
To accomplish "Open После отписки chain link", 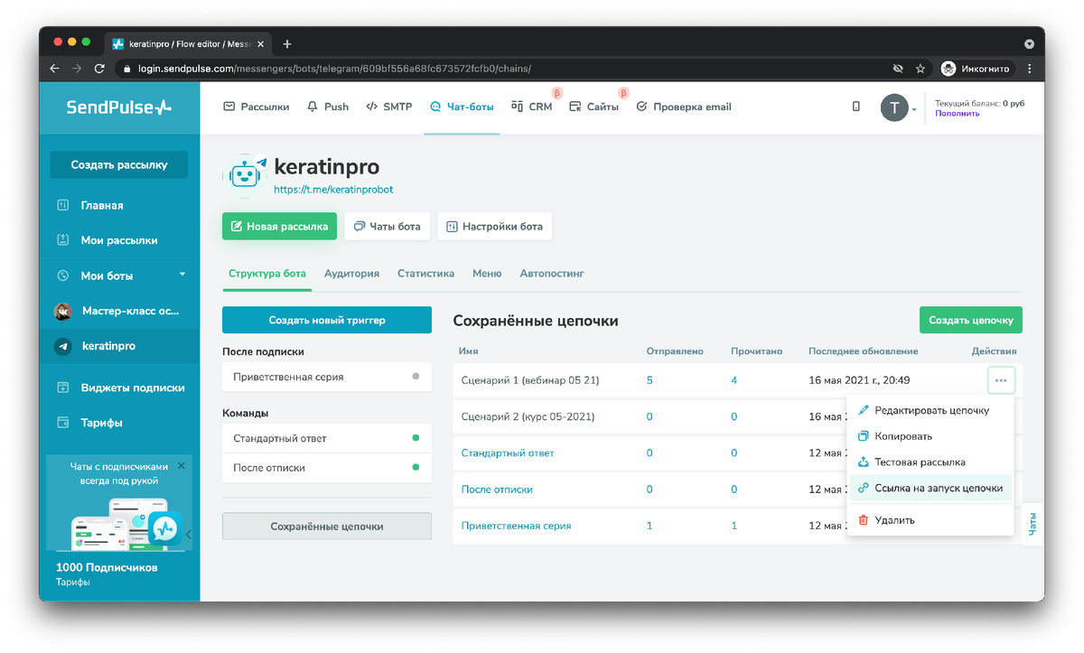I will [497, 489].
